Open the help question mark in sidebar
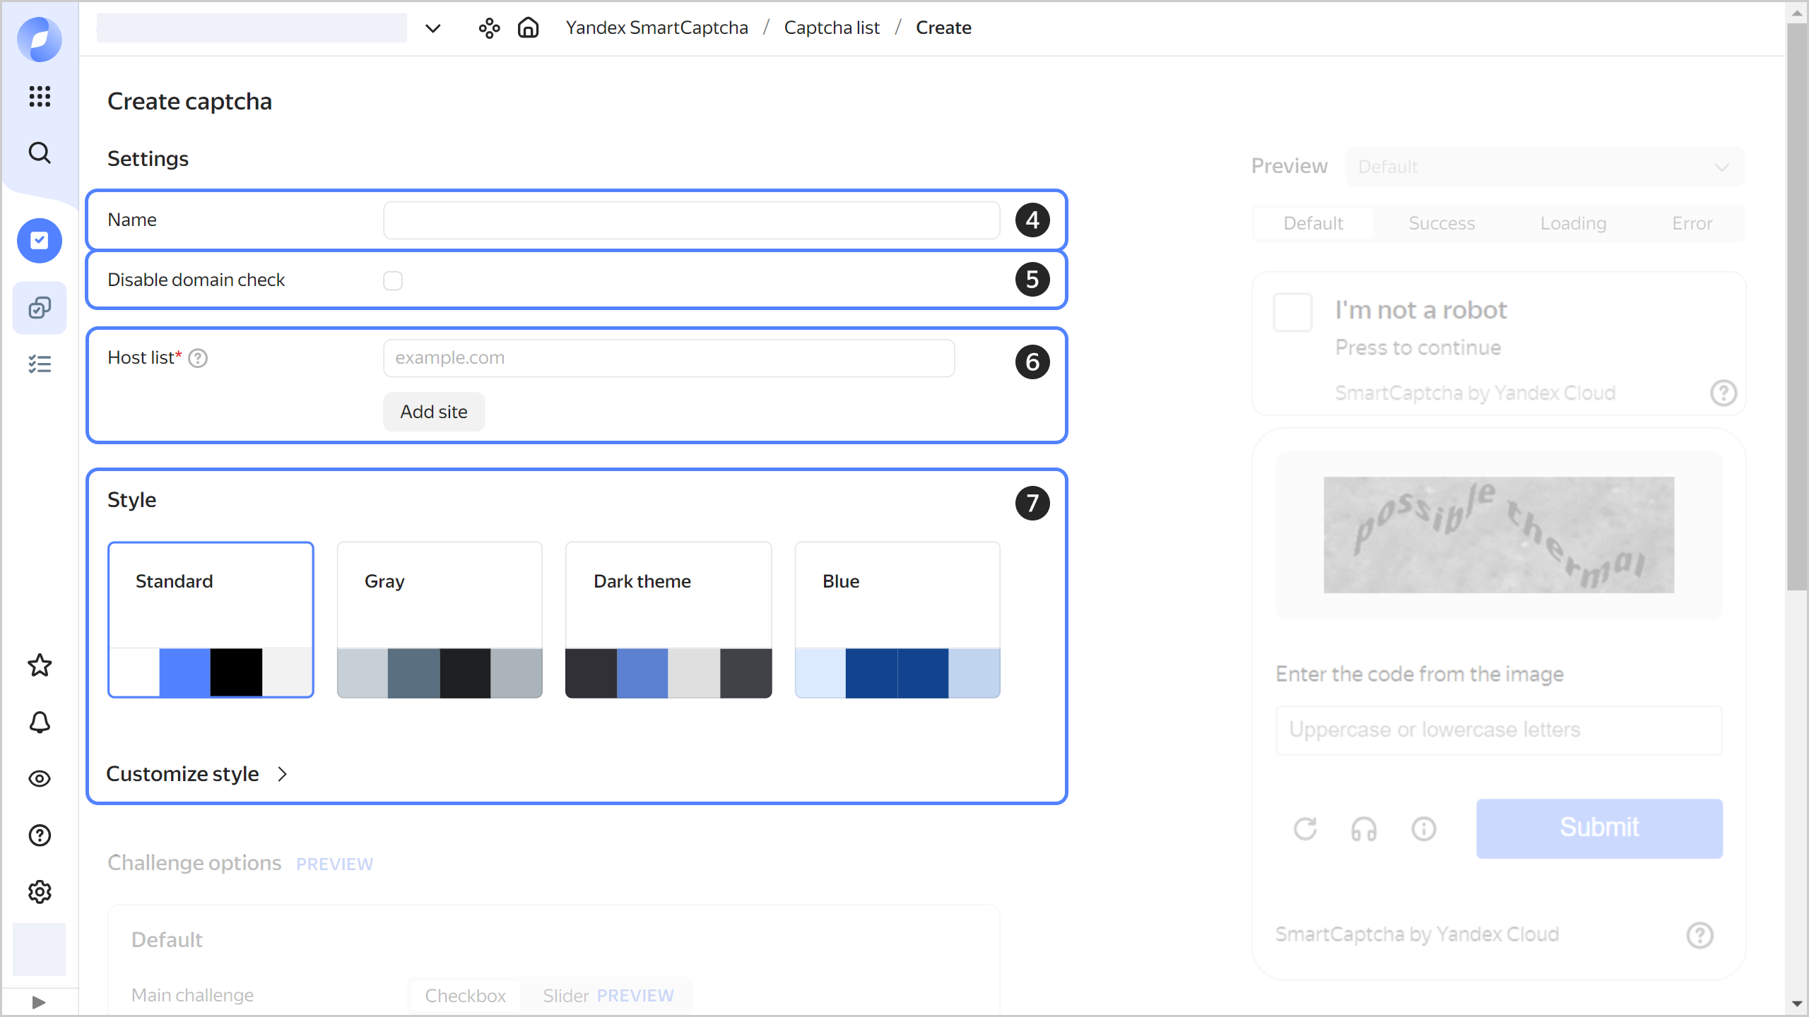 pos(40,835)
